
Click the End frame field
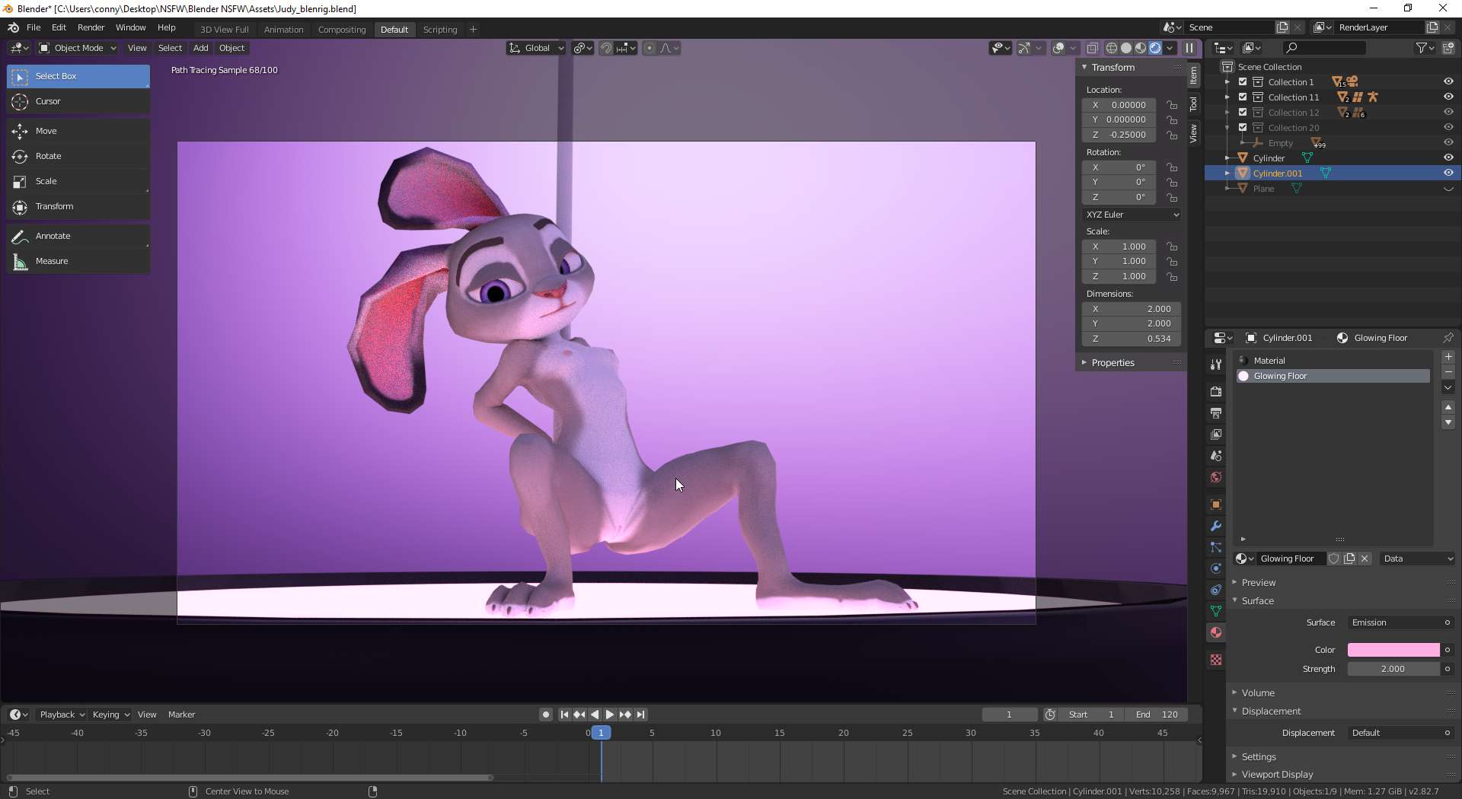pyautogui.click(x=1156, y=715)
